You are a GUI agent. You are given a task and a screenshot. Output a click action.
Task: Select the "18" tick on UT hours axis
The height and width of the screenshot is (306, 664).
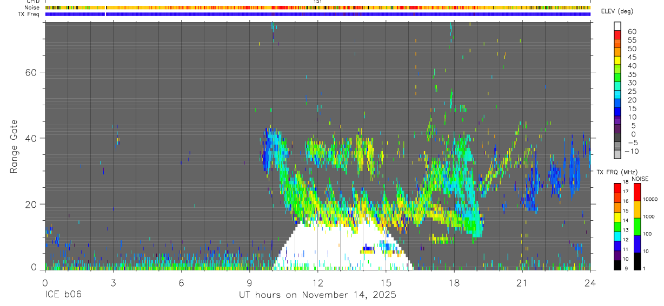(454, 282)
